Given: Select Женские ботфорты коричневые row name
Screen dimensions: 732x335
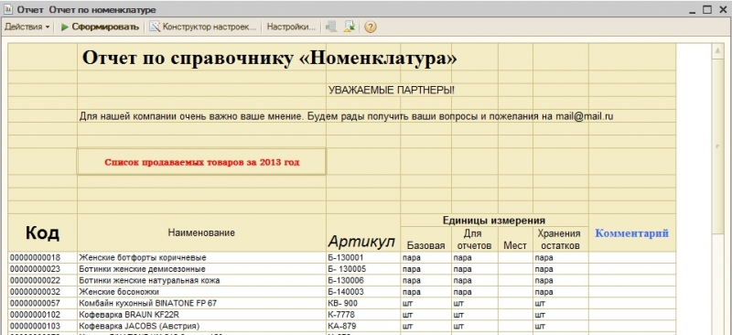Looking at the screenshot, I should point(201,257).
